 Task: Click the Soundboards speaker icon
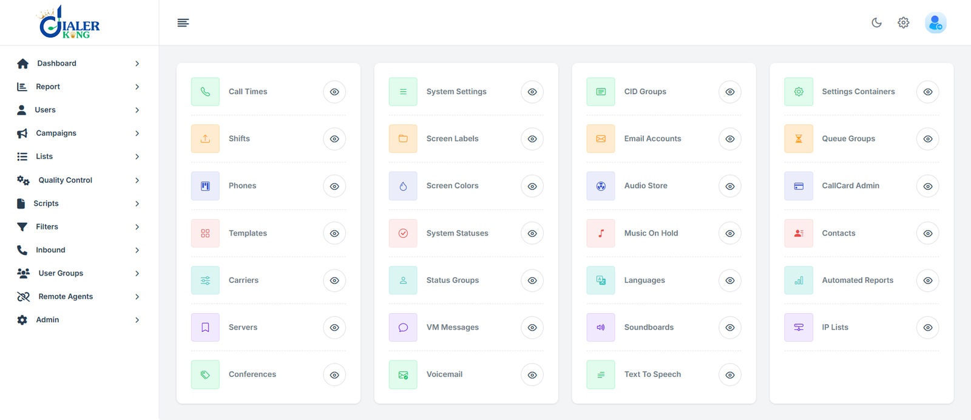coord(601,327)
